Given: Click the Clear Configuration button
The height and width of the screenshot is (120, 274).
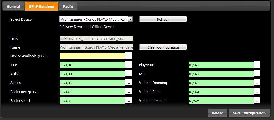Looking at the screenshot, I should pos(163,47).
